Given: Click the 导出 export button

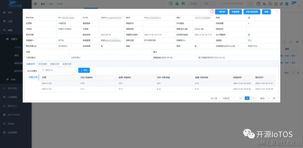Looking at the screenshot, I should pyautogui.click(x=84, y=70).
